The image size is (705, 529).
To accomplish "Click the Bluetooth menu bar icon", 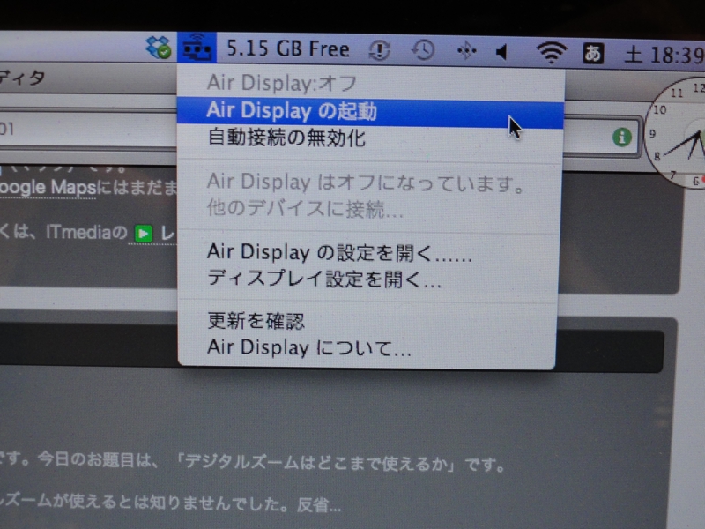I will tap(466, 51).
